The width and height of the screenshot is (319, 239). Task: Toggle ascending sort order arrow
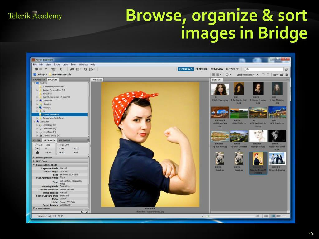[257, 75]
